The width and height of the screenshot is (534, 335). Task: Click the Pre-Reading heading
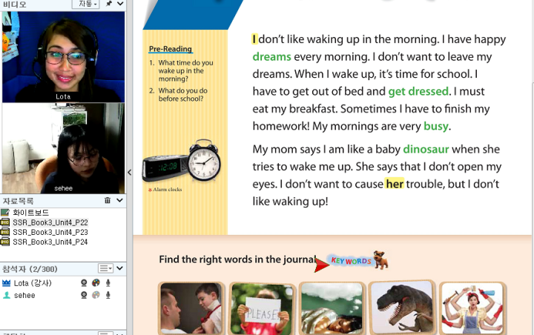(x=171, y=49)
